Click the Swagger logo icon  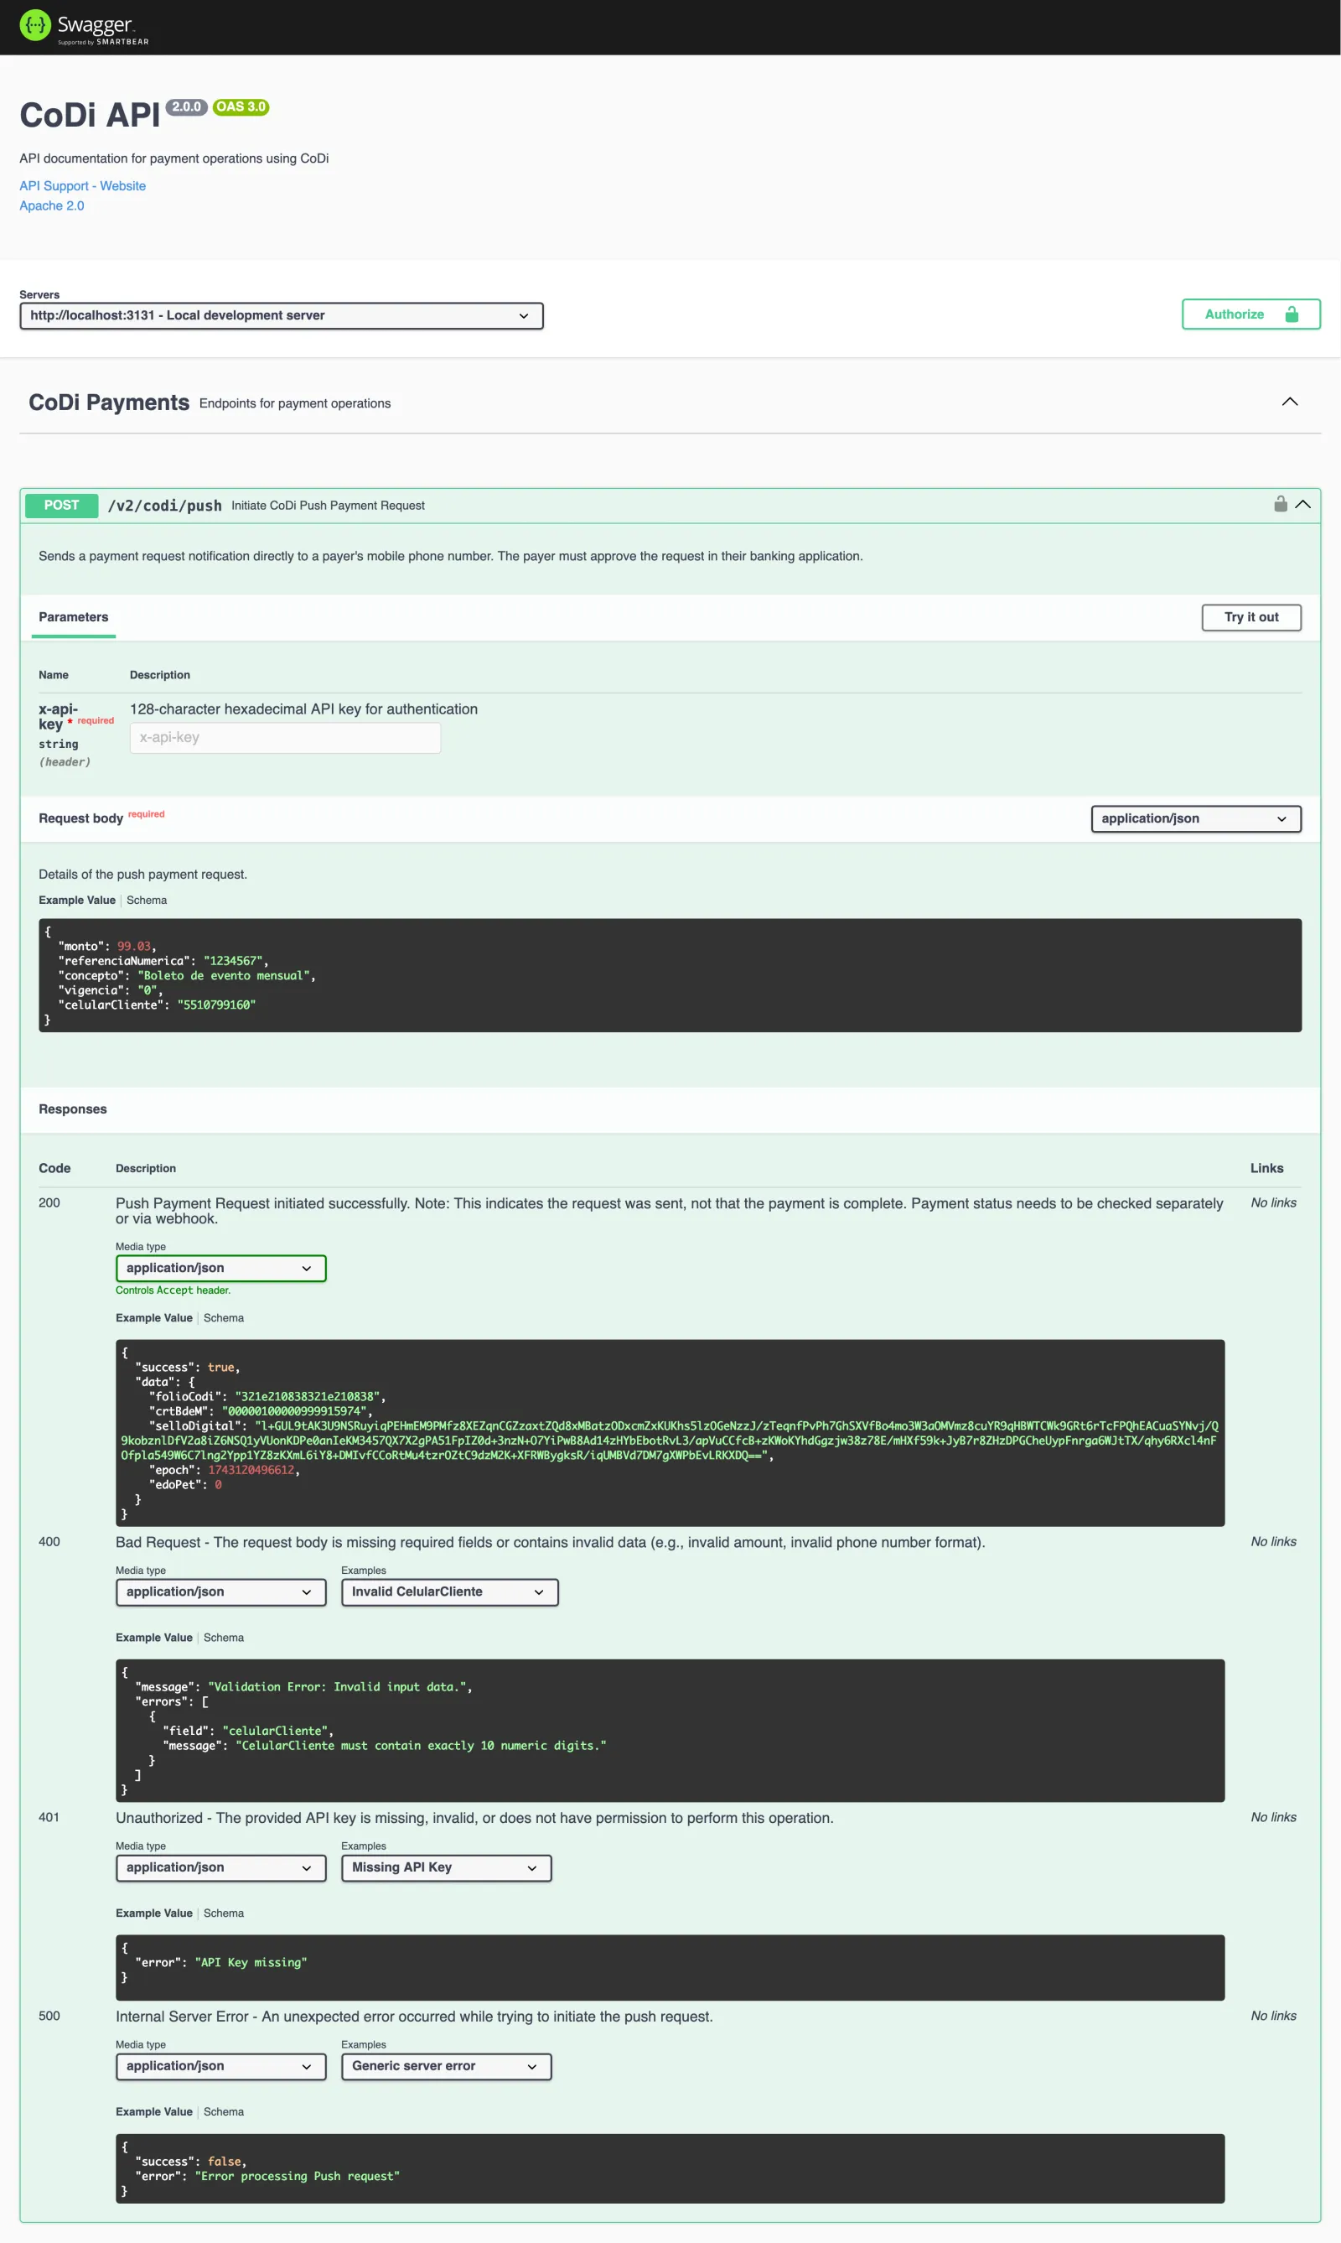pyautogui.click(x=35, y=25)
